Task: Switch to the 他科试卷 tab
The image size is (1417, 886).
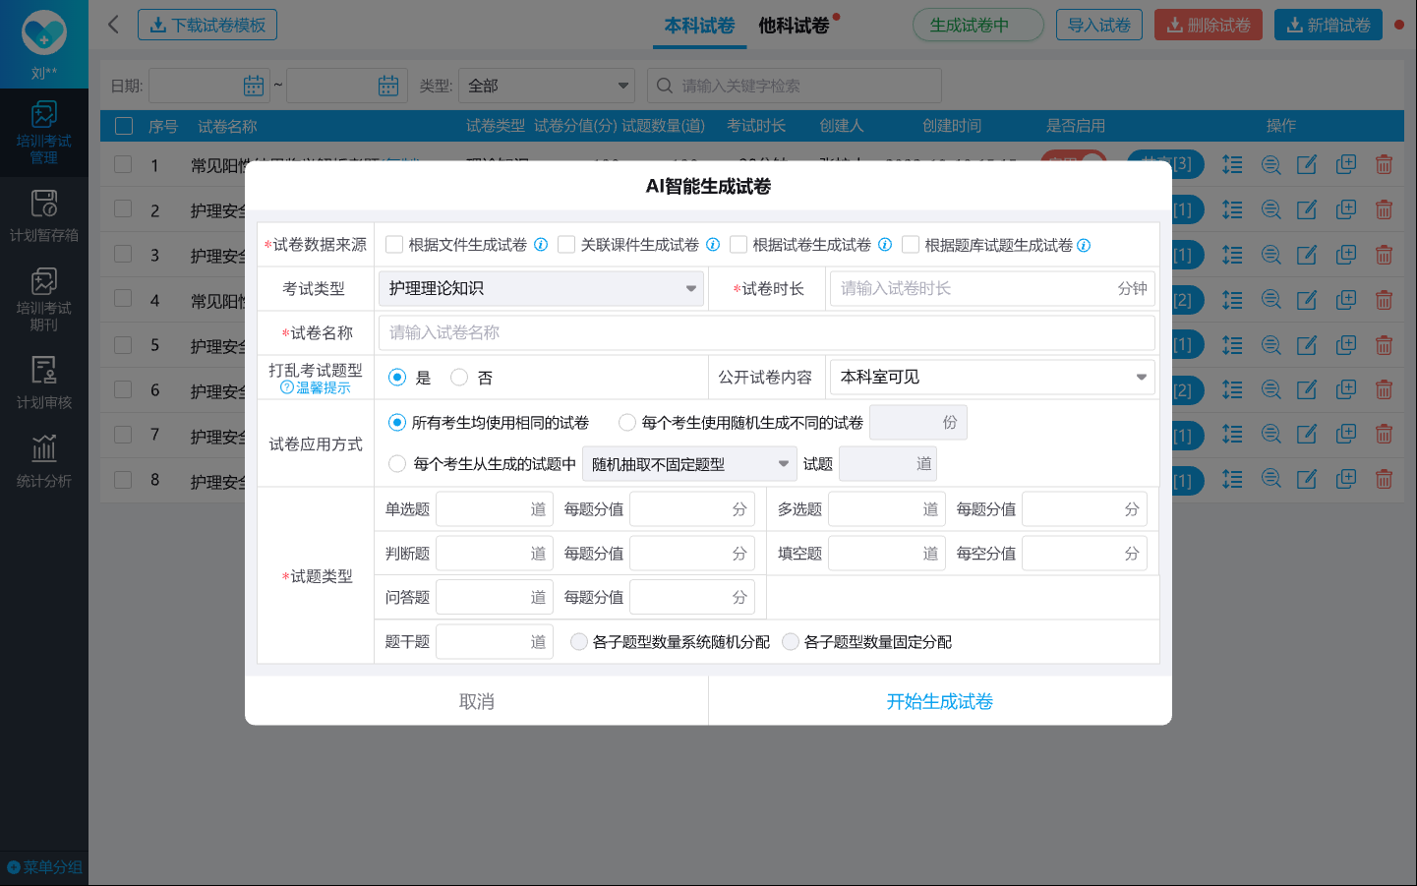Action: click(793, 26)
